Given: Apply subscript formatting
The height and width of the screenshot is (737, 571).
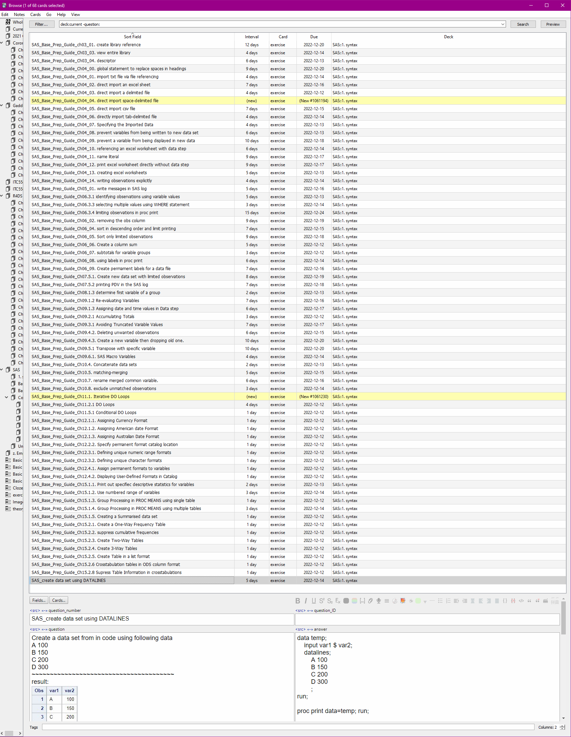Looking at the screenshot, I should click(x=330, y=601).
